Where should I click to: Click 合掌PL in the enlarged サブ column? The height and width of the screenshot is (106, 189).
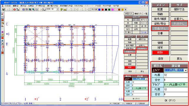point(179,19)
